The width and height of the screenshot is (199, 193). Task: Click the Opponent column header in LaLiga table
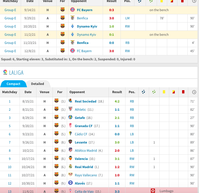click(x=77, y=92)
